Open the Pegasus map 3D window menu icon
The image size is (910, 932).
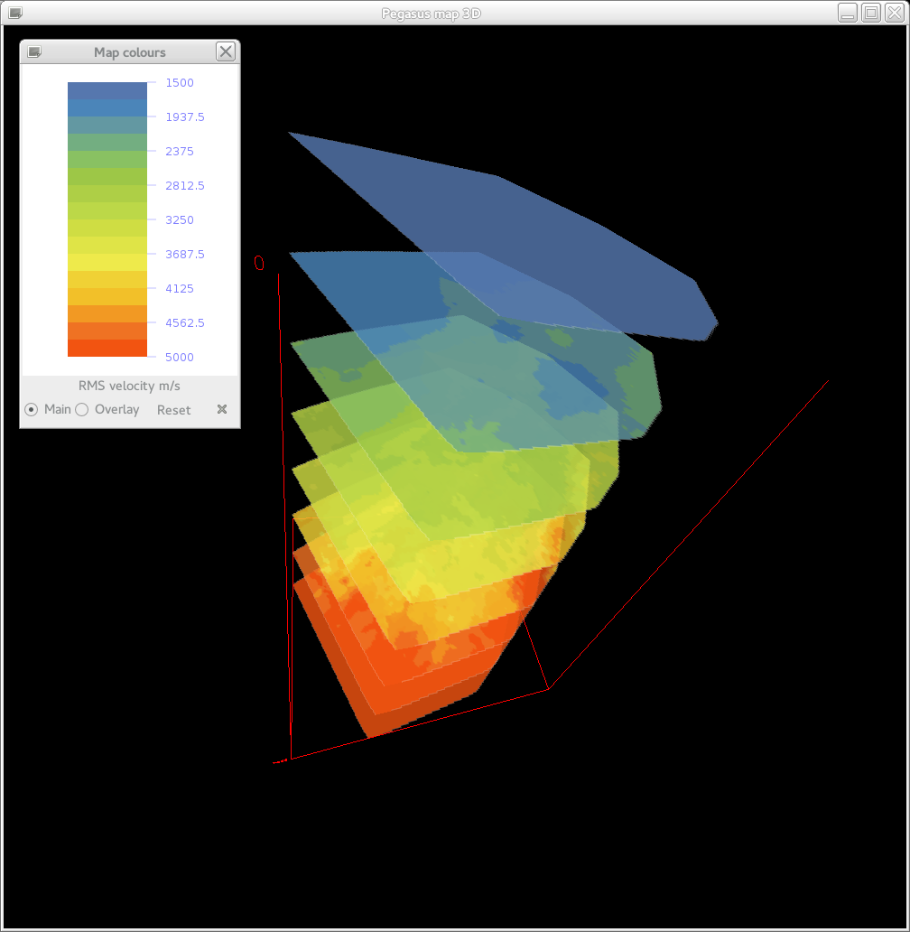[x=15, y=13]
